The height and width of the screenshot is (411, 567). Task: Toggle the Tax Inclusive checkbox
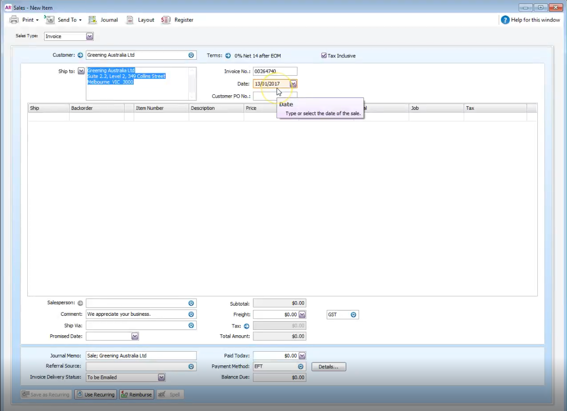(324, 55)
